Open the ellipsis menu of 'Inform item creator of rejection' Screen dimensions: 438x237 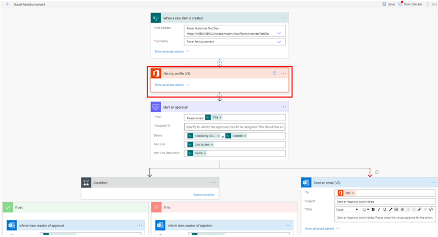click(288, 225)
